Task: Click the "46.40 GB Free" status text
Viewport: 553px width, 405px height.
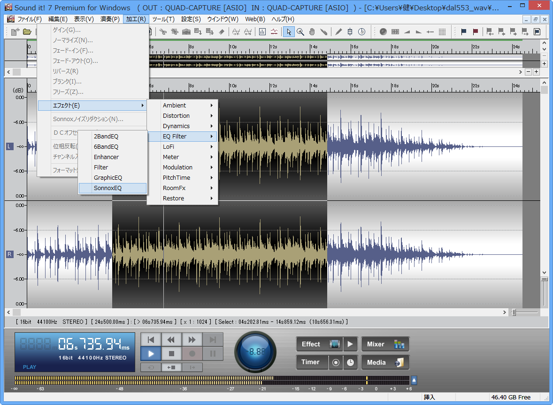Action: pos(511,397)
